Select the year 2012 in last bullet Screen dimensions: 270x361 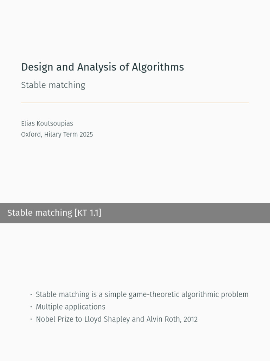191,319
